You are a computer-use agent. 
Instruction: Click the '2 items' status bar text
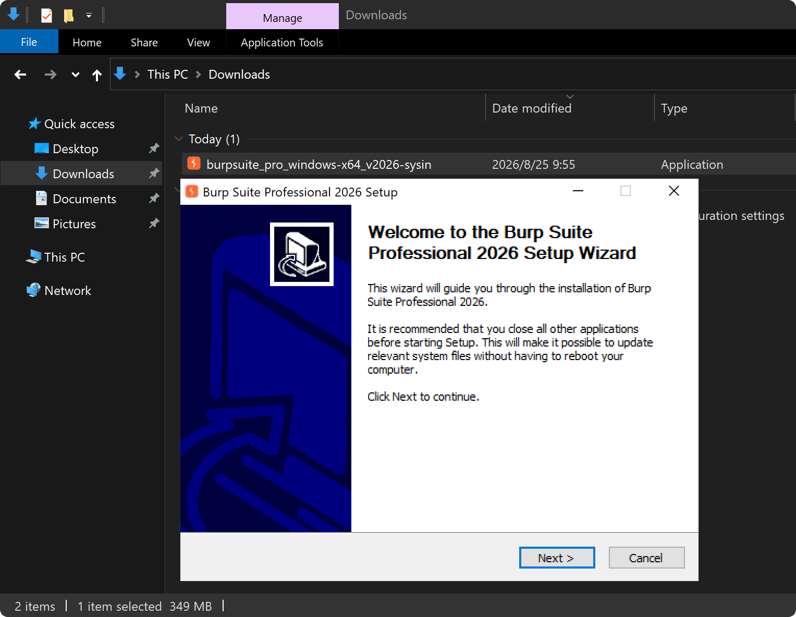tap(35, 607)
